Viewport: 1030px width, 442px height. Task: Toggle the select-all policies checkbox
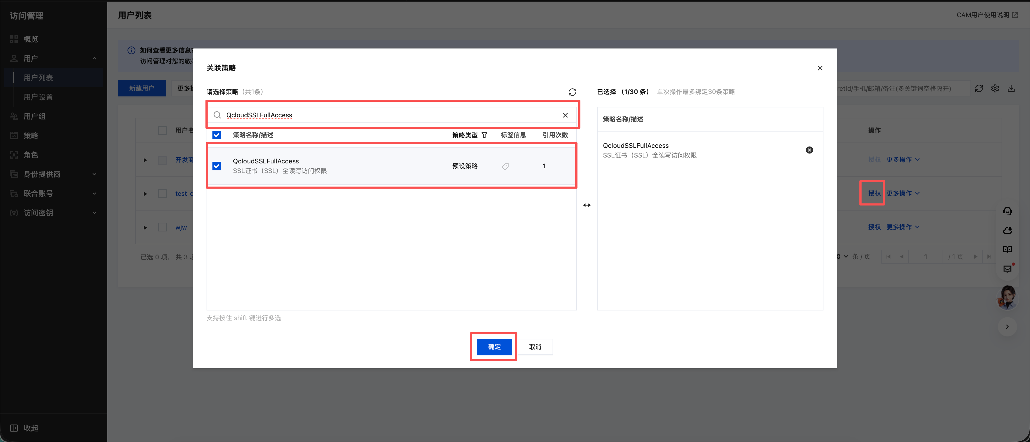point(217,135)
